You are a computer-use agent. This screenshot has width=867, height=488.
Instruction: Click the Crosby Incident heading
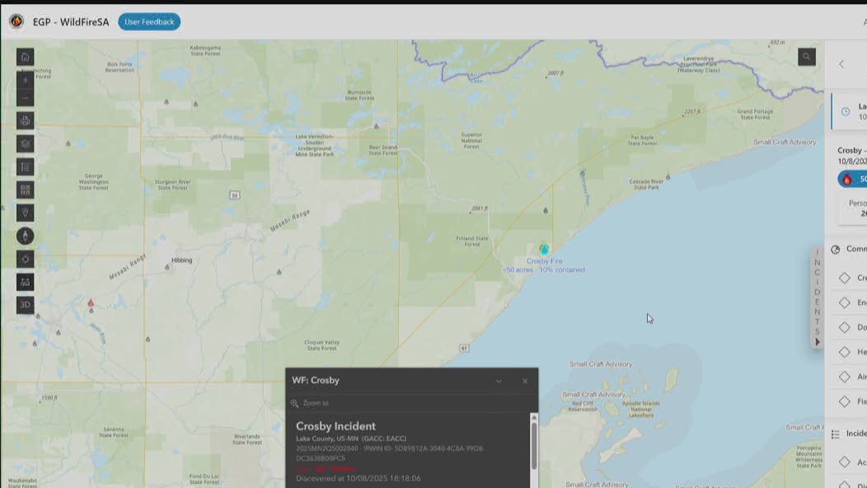(x=338, y=426)
